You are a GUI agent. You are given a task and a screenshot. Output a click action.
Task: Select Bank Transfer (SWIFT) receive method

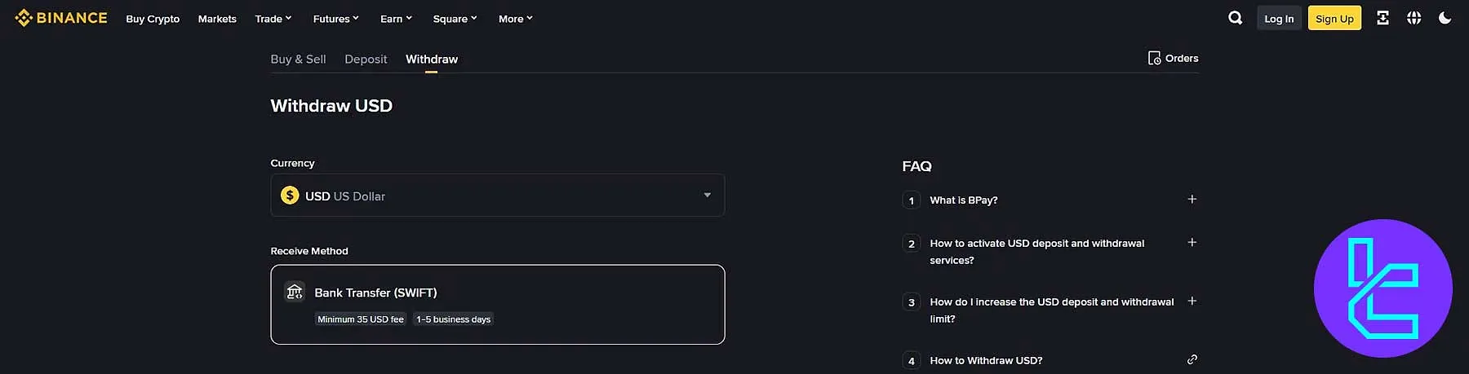(x=497, y=304)
